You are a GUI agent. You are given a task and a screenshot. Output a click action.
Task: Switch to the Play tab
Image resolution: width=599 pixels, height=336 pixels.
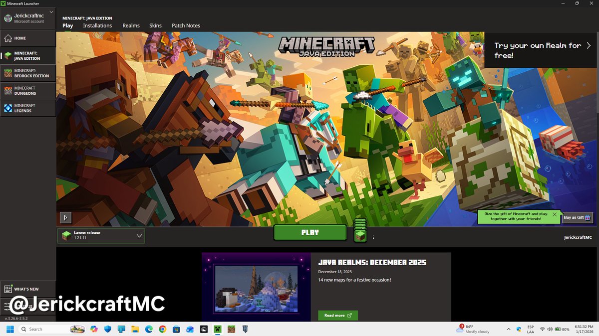67,25
